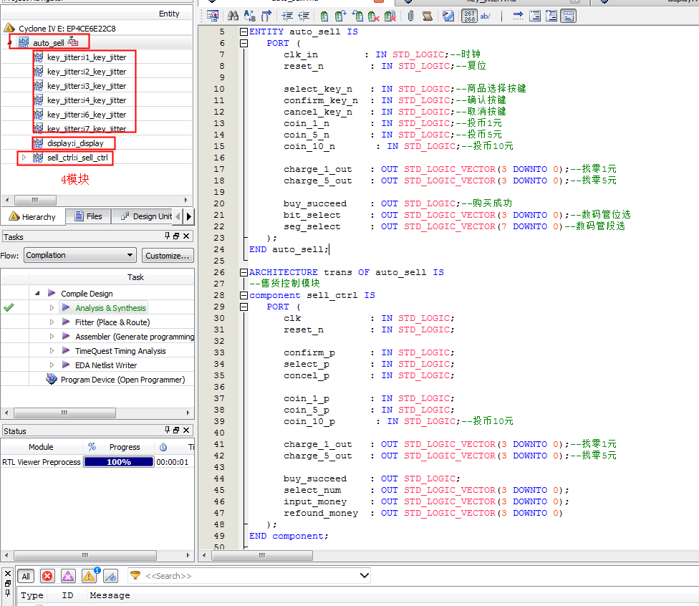The image size is (699, 606).
Task: Click the Customize... button
Action: click(168, 255)
